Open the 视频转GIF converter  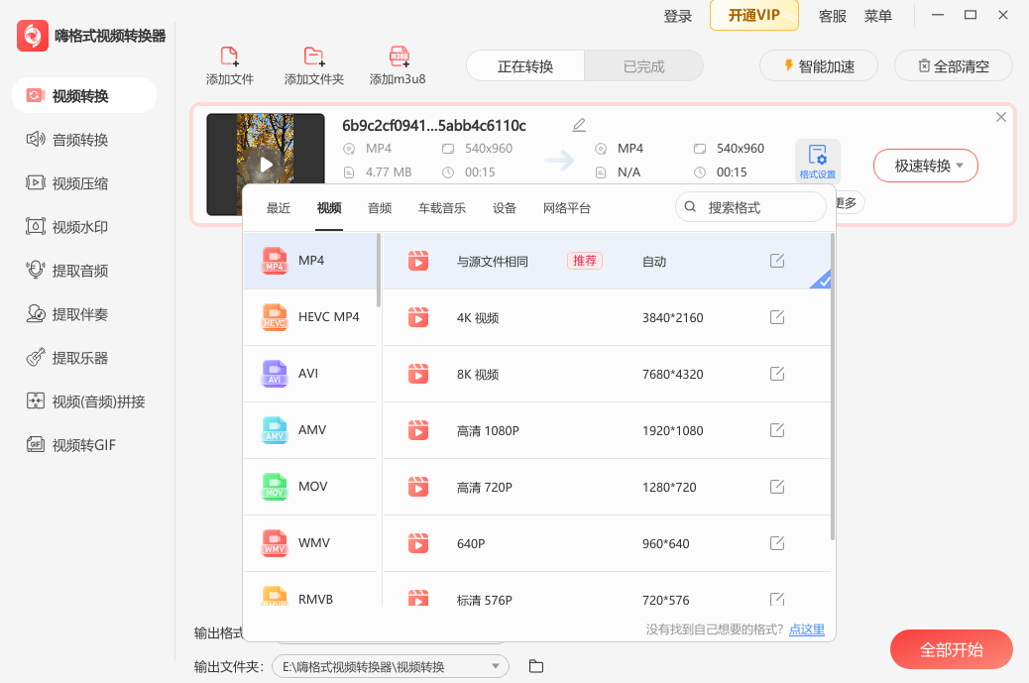[x=84, y=444]
